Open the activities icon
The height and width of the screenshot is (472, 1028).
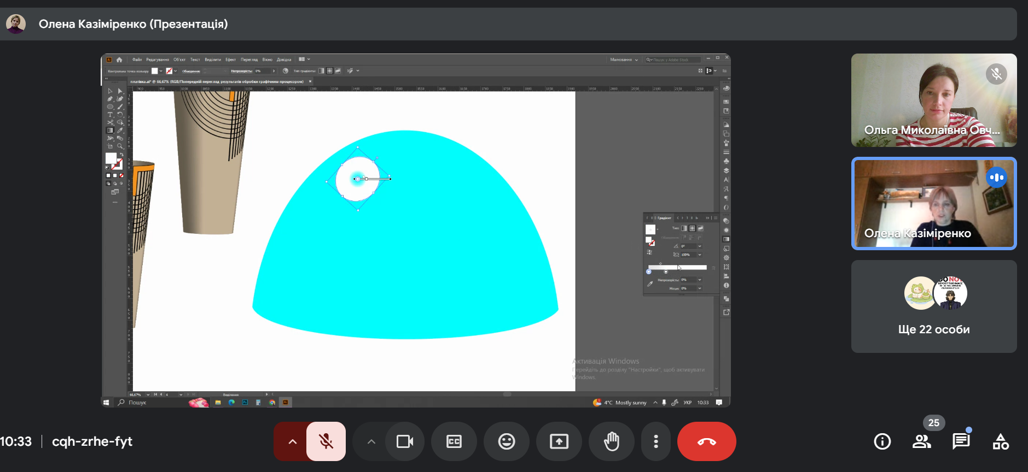[x=1001, y=441]
